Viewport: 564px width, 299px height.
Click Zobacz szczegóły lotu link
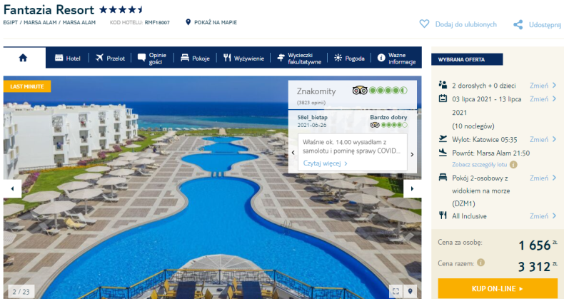click(480, 165)
